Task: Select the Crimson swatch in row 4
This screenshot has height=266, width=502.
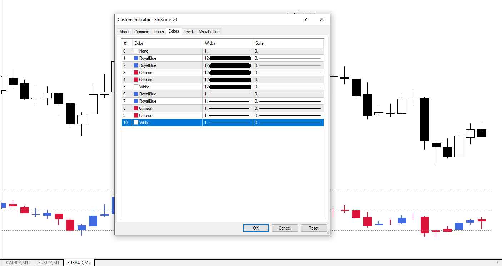Action: (136, 80)
